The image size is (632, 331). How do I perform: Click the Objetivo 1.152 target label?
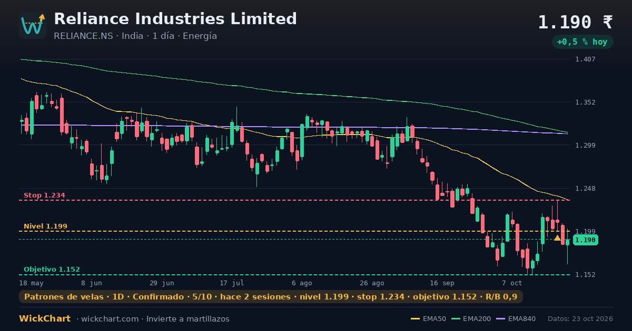(x=52, y=270)
